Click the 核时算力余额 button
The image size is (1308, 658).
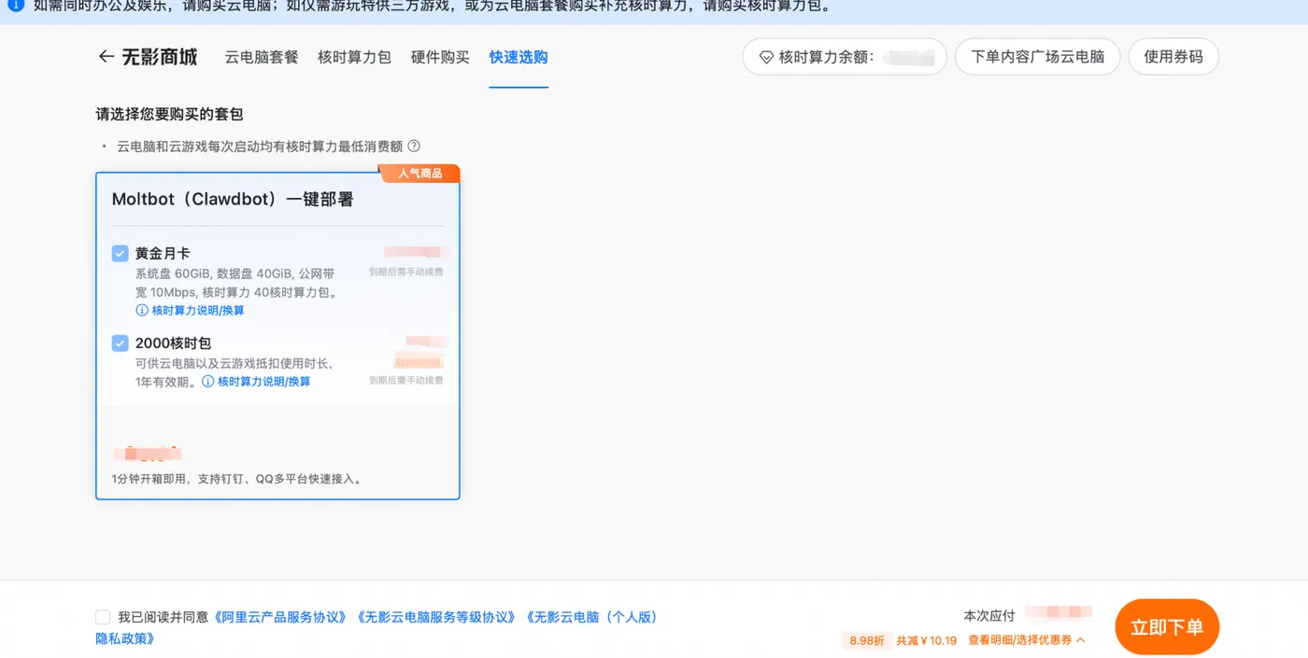click(845, 57)
